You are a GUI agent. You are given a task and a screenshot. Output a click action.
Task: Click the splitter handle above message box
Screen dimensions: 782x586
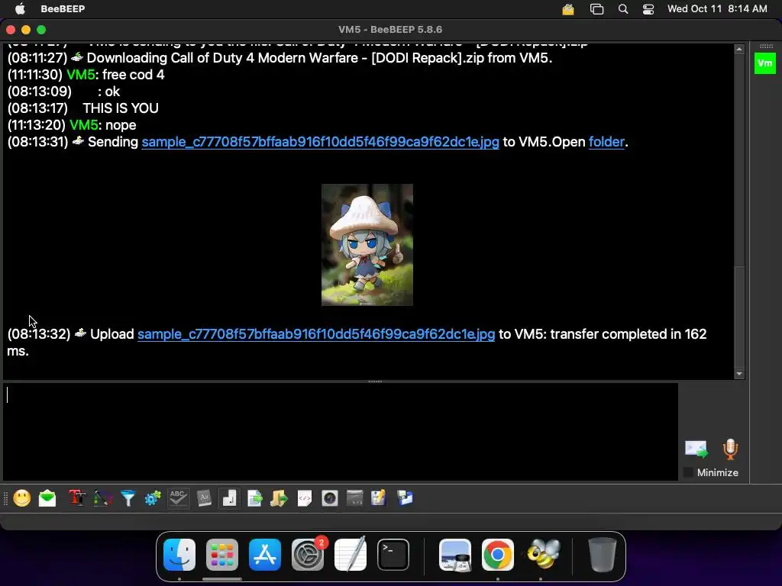(374, 382)
